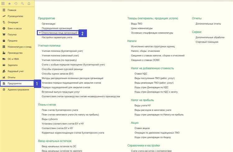Click the Руководителю chart icon
Screen dimensions: 233x152
pos(4,16)
